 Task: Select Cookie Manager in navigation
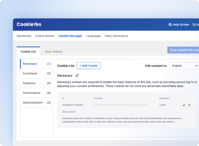[x=70, y=36]
